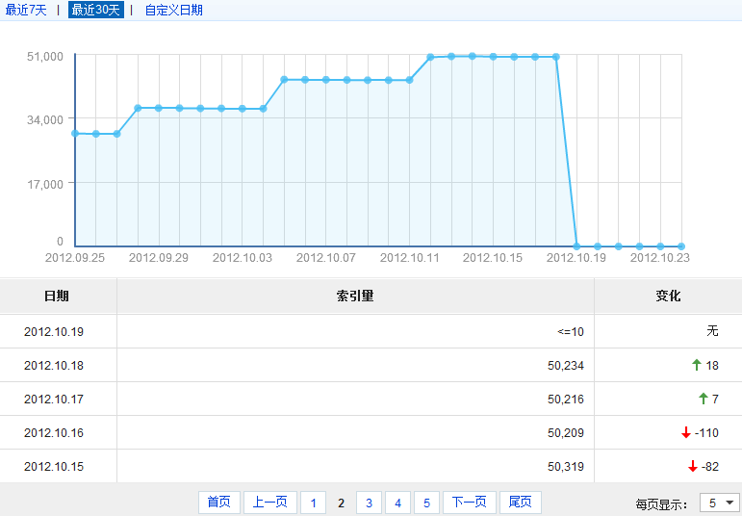Jump to last page with 尾页
Screen dimensions: 742x516
click(x=520, y=503)
